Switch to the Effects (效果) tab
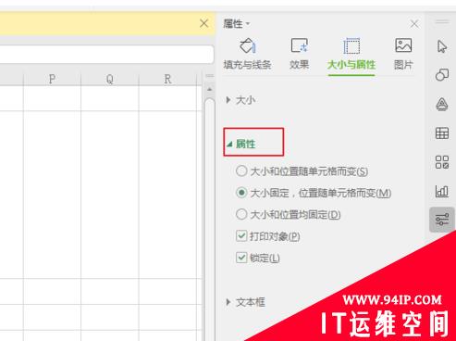The height and width of the screenshot is (341, 456). click(x=299, y=54)
